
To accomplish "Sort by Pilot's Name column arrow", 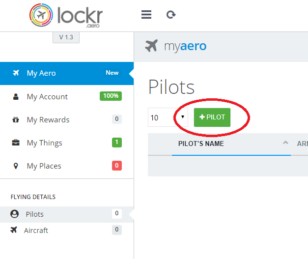I will click(x=285, y=143).
